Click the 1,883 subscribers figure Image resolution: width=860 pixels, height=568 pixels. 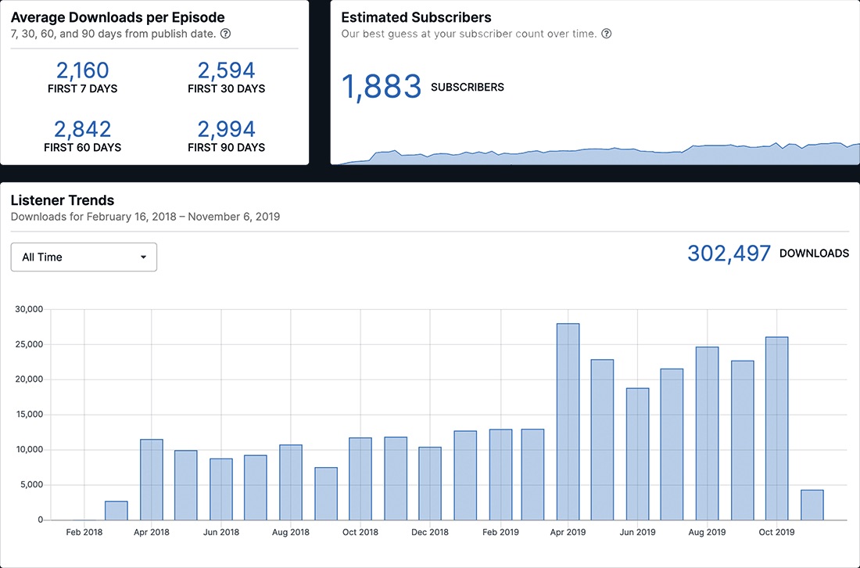click(x=382, y=87)
